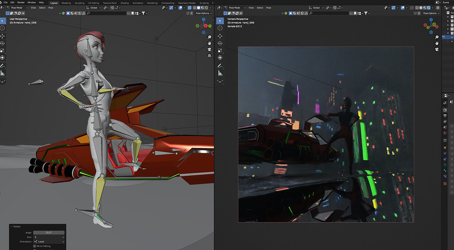Open the File menu
The height and width of the screenshot is (250, 454).
tap(5, 3)
